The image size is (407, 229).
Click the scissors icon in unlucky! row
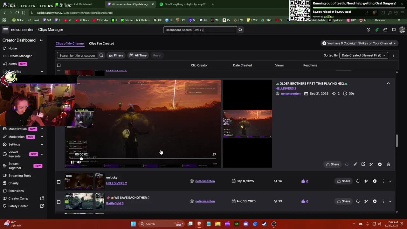coord(366,181)
